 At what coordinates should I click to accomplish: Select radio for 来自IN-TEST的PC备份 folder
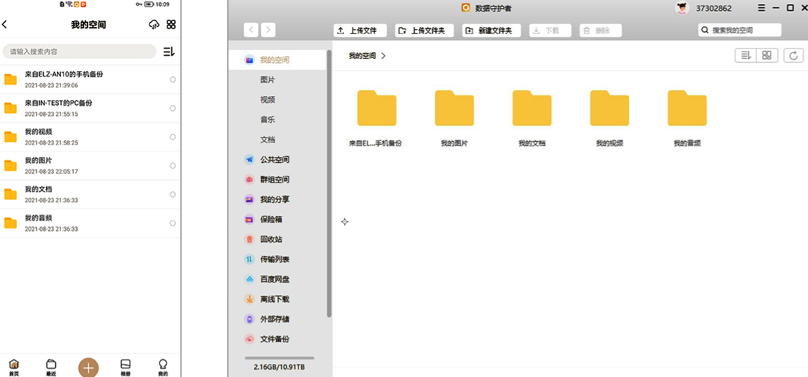tap(173, 108)
